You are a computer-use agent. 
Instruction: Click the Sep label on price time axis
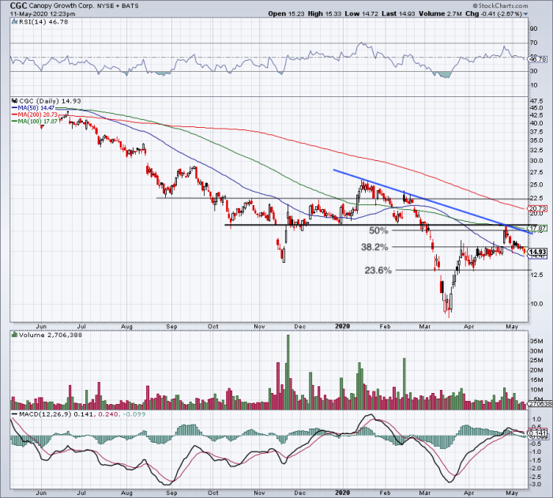[171, 327]
